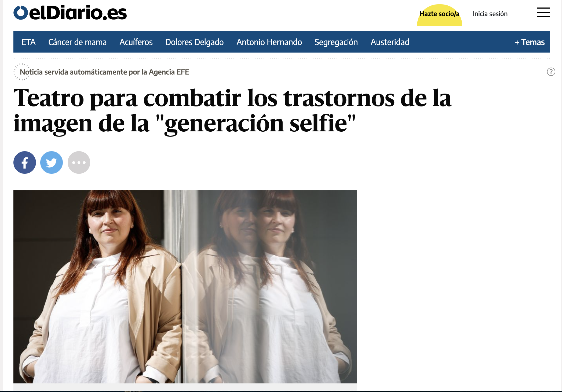Image resolution: width=562 pixels, height=392 pixels.
Task: Open the Dolores Delgado topic
Action: tap(195, 42)
